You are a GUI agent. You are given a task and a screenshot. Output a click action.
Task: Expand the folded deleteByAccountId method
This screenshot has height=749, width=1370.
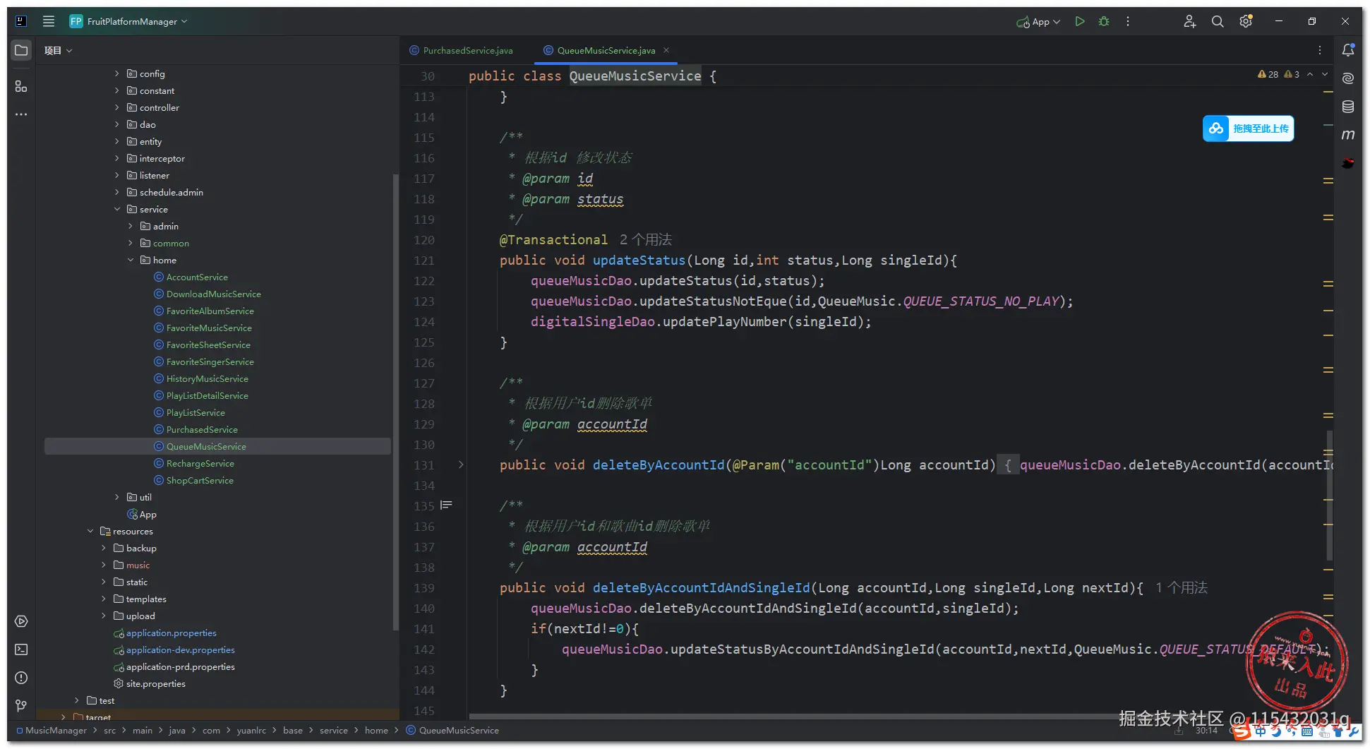pyautogui.click(x=461, y=465)
